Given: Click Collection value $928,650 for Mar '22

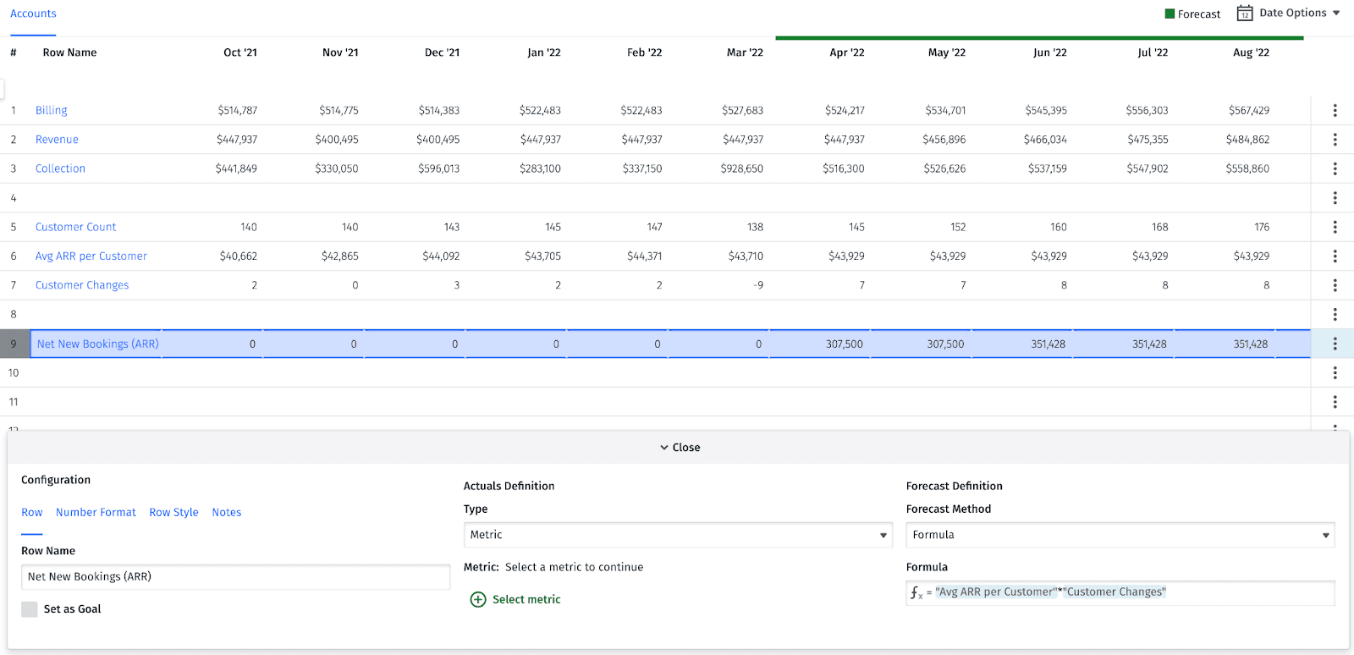Looking at the screenshot, I should 742,168.
